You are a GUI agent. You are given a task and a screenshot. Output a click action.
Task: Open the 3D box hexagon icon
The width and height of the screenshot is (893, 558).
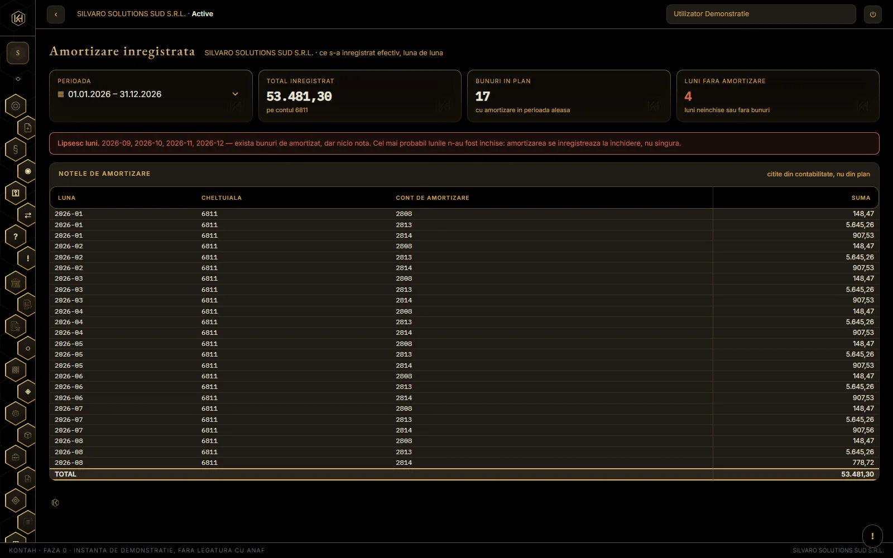coord(27,435)
